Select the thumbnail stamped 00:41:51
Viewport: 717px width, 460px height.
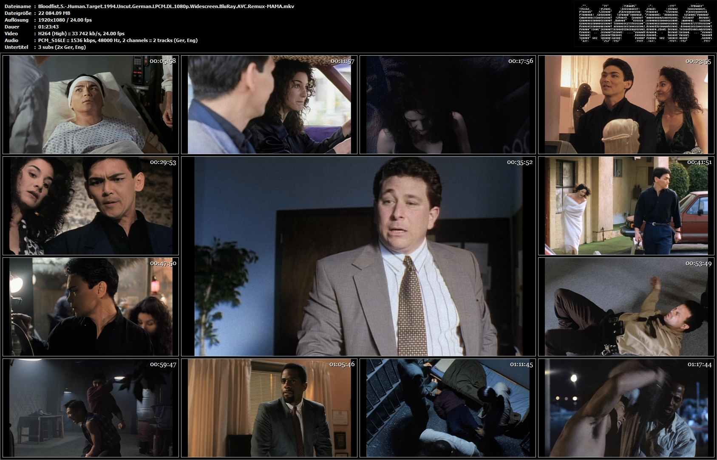[x=626, y=206]
